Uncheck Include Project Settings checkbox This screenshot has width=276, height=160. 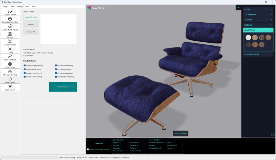coord(25,66)
